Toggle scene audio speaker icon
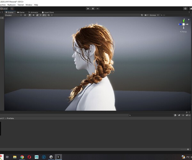This screenshot has width=192, height=160. 33,15
